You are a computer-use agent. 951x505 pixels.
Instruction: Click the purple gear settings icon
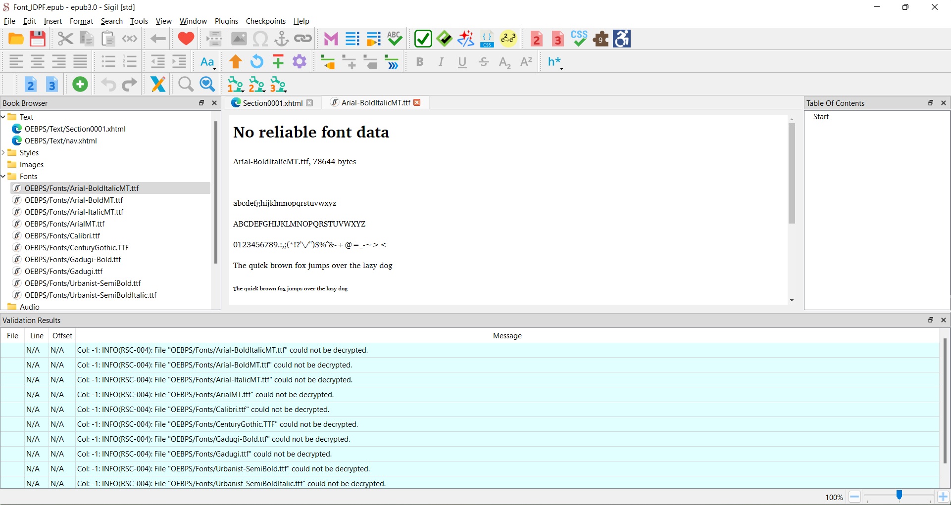pyautogui.click(x=300, y=62)
